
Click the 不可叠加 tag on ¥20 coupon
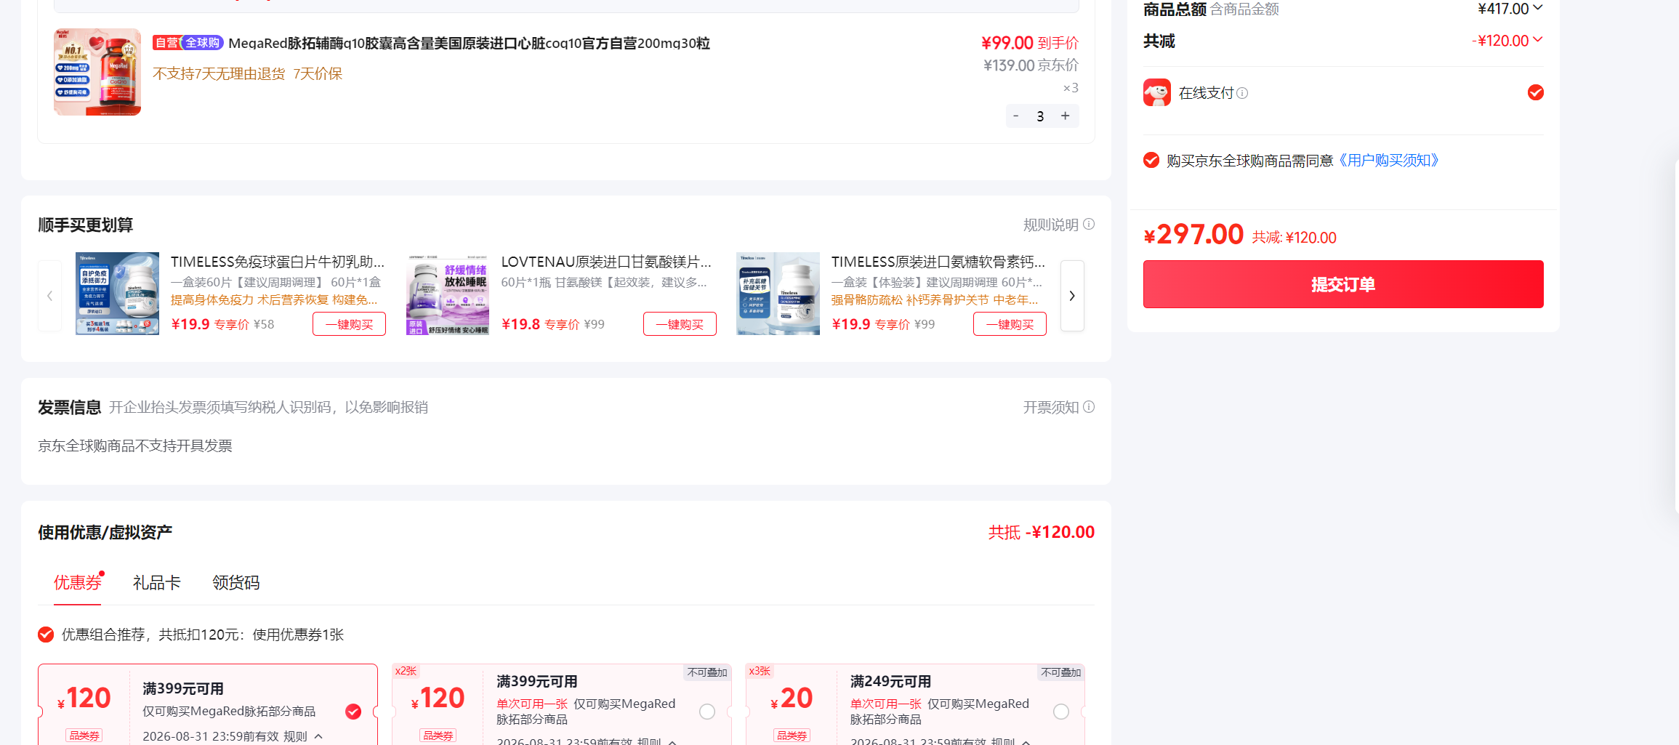(x=1060, y=672)
